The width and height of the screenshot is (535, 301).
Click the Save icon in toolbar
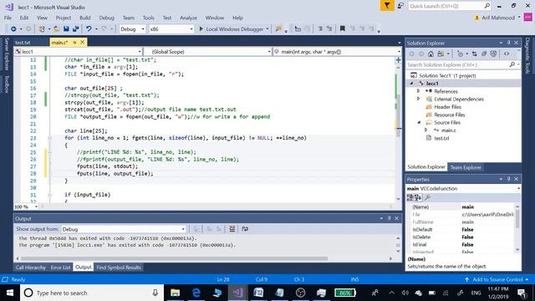(66, 29)
